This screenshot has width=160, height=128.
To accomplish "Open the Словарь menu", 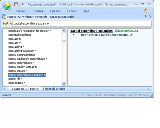I will [21, 11].
